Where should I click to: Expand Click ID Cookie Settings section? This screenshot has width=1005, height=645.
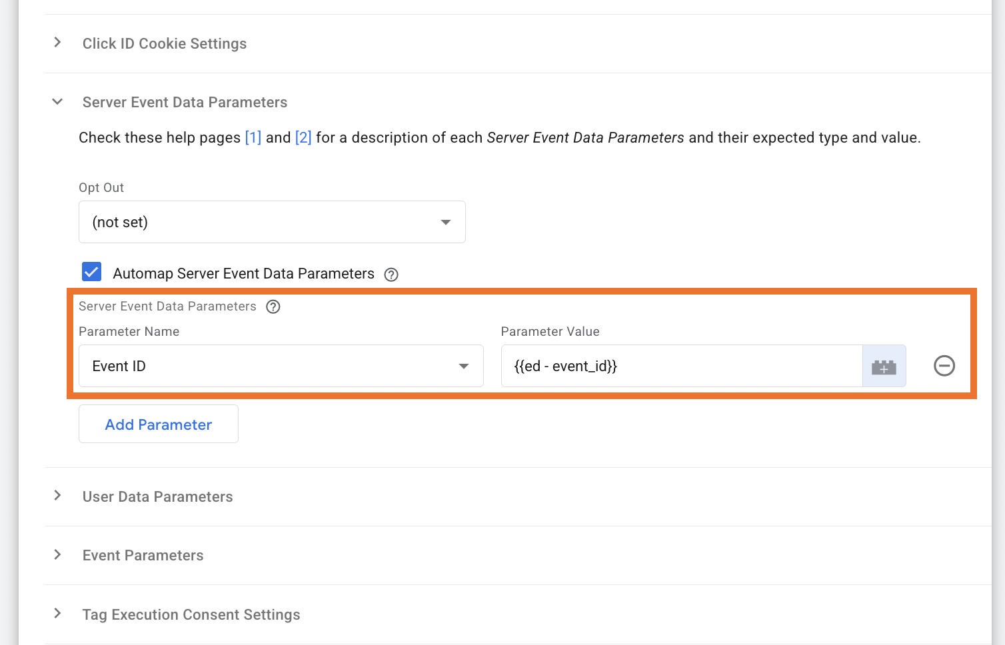pyautogui.click(x=57, y=43)
